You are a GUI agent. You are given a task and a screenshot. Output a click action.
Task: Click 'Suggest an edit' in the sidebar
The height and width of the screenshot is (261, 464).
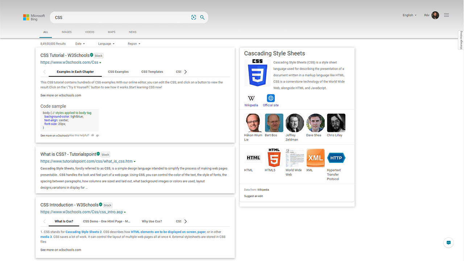pyautogui.click(x=254, y=196)
